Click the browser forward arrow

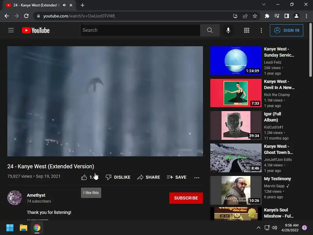pos(17,16)
